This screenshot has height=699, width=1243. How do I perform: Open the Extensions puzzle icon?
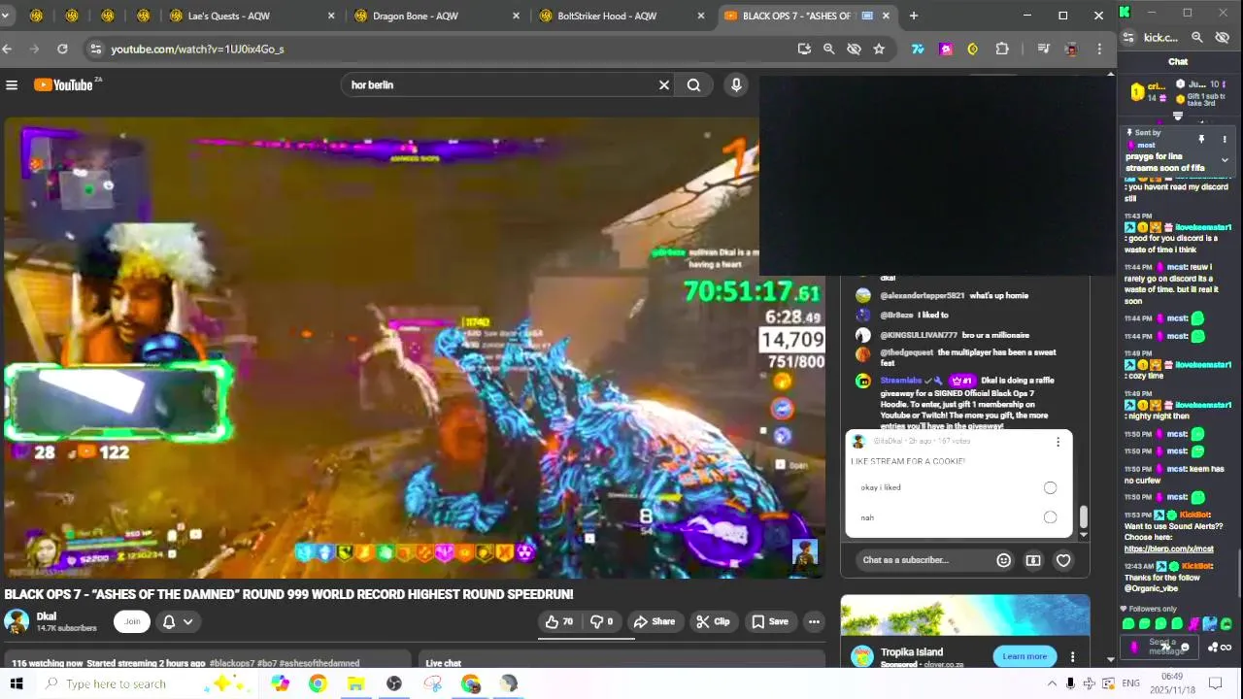[x=1002, y=49]
